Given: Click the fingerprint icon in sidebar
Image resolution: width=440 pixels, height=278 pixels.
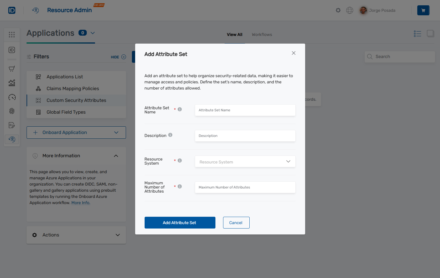Looking at the screenshot, I should coord(12,111).
